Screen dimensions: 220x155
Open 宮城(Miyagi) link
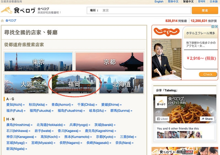pos(17,143)
